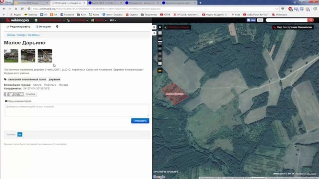Click the деревня category tag
The width and height of the screenshot is (319, 179).
54,80
